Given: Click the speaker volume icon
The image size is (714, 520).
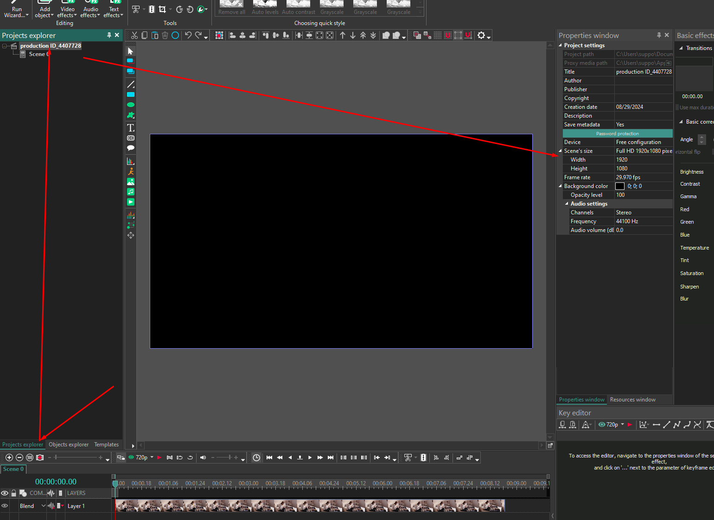Looking at the screenshot, I should [203, 457].
